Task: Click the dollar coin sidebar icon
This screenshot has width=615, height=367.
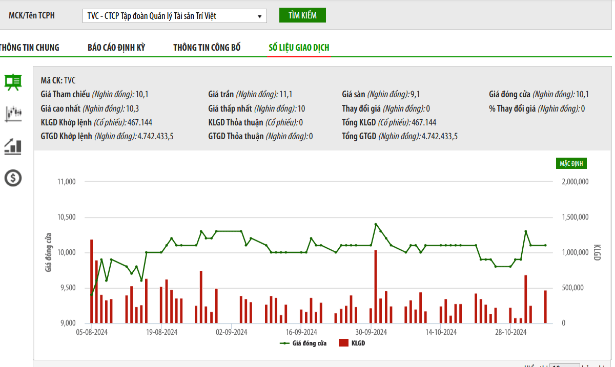Action: tap(13, 178)
